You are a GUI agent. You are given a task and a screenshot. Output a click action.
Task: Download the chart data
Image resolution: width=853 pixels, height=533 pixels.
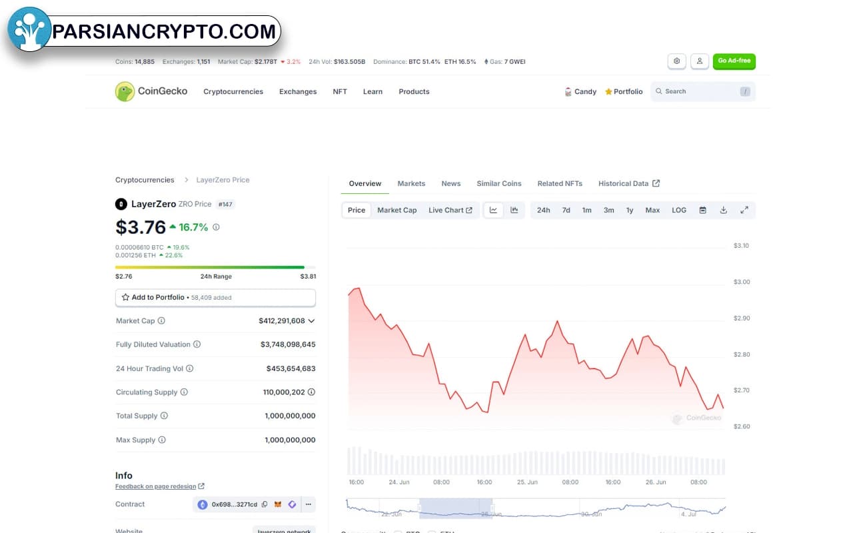click(723, 210)
